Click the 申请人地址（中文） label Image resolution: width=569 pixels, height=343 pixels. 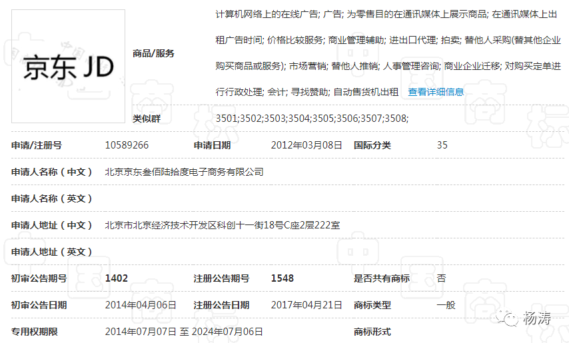[x=52, y=225]
